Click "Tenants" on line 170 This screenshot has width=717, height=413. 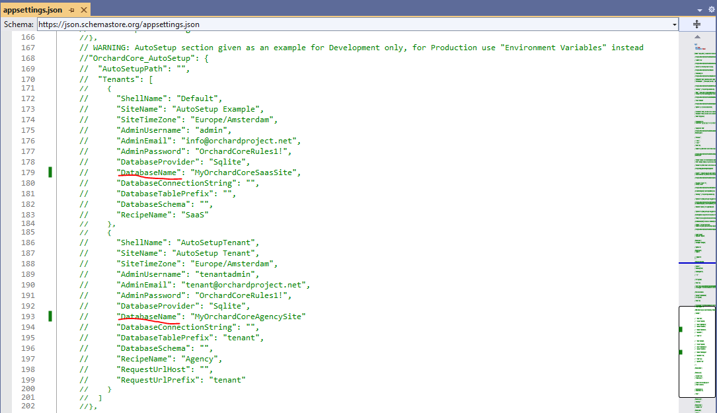pos(119,79)
